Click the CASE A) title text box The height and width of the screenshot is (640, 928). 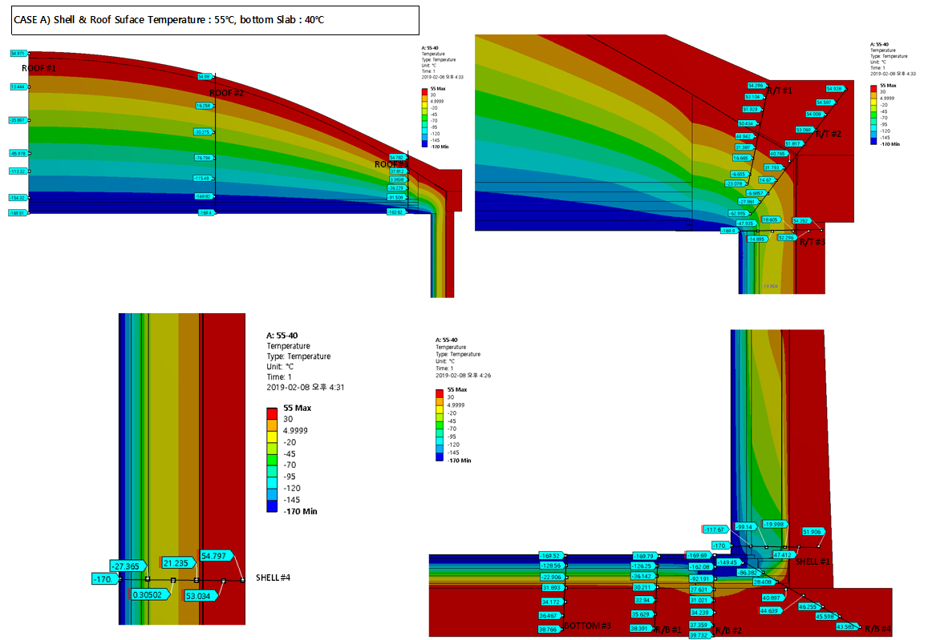(x=215, y=20)
